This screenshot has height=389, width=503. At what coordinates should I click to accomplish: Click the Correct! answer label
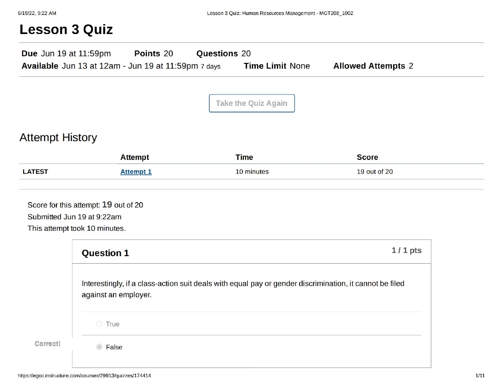click(x=47, y=344)
